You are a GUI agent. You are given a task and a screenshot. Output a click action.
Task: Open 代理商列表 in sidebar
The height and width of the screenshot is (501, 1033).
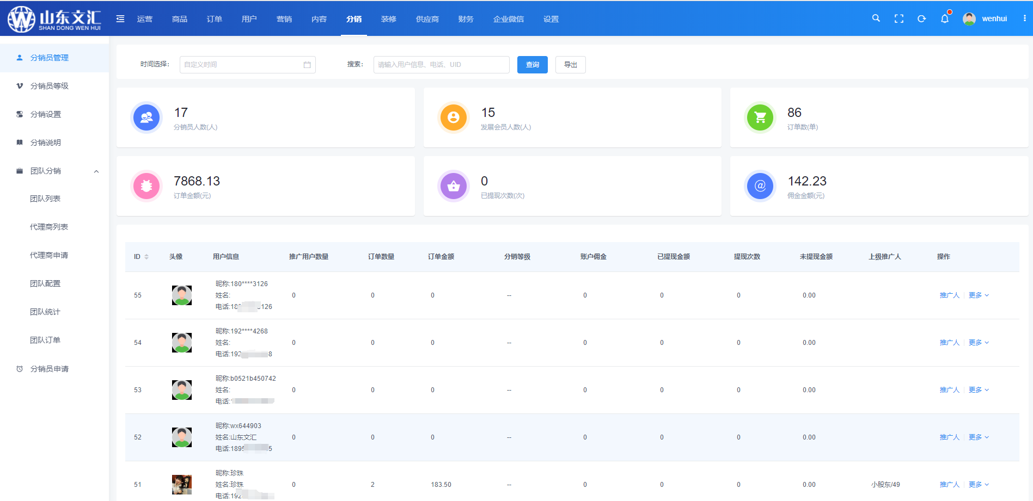coord(49,227)
